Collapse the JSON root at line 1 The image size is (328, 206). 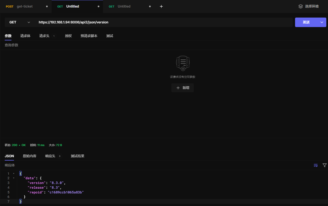(x=14, y=174)
